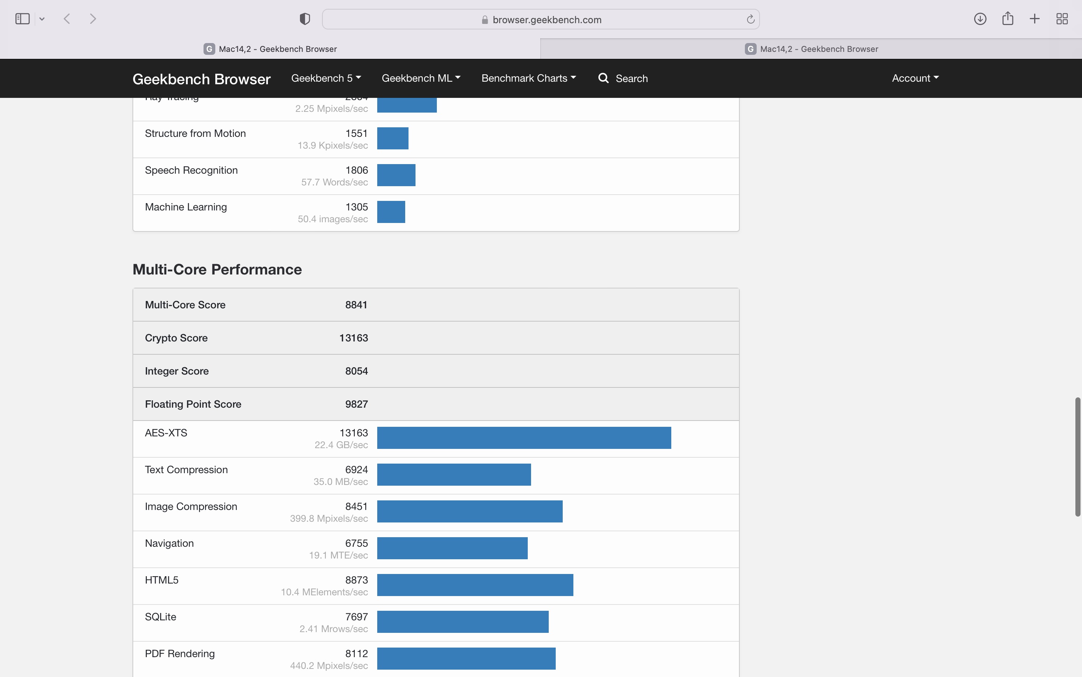Click the favicon on the second tab
Viewport: 1082px width, 677px height.
click(751, 49)
